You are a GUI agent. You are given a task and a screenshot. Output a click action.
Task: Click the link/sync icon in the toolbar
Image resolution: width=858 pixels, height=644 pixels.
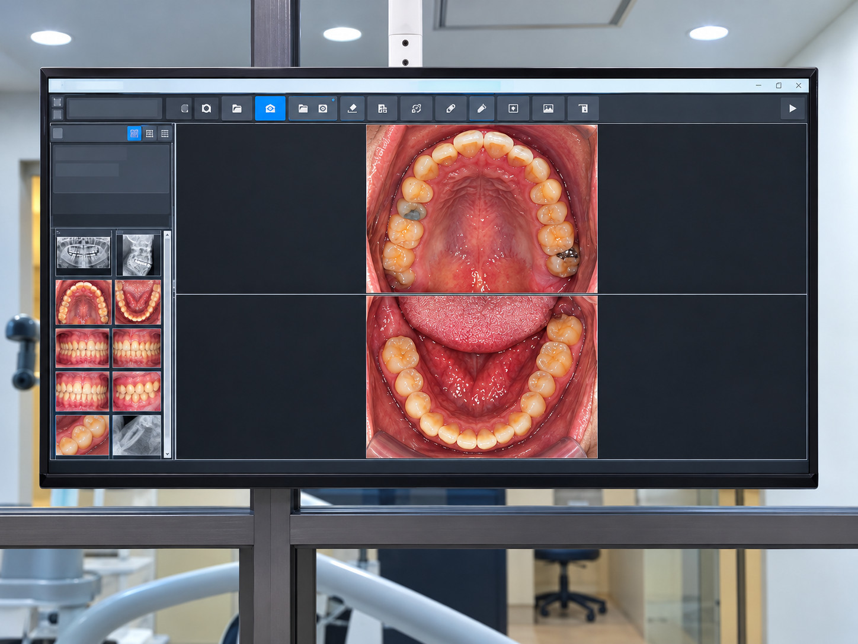tap(417, 109)
